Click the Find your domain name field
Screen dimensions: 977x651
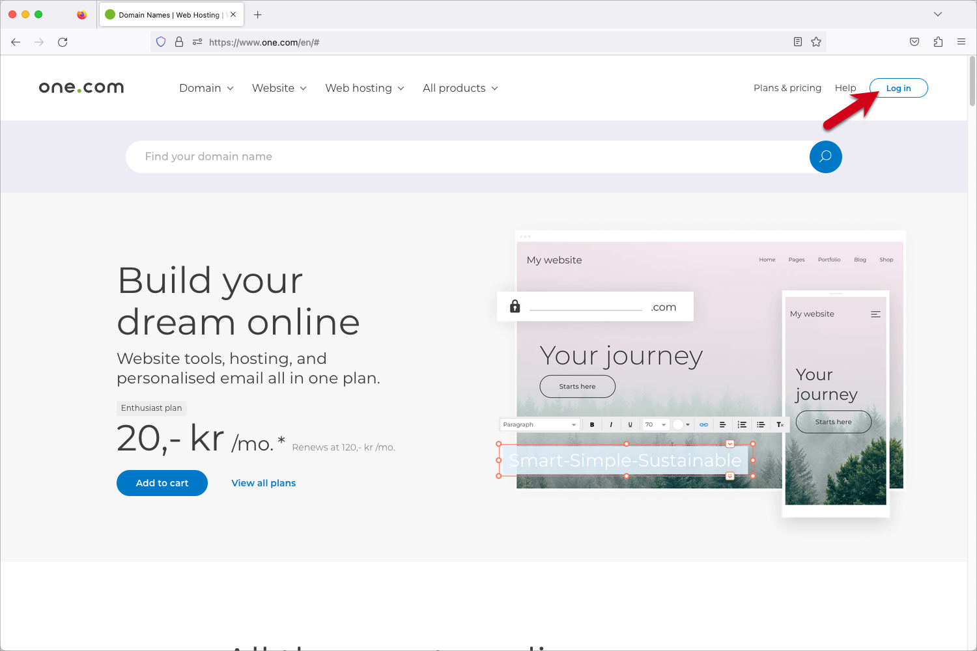391,156
